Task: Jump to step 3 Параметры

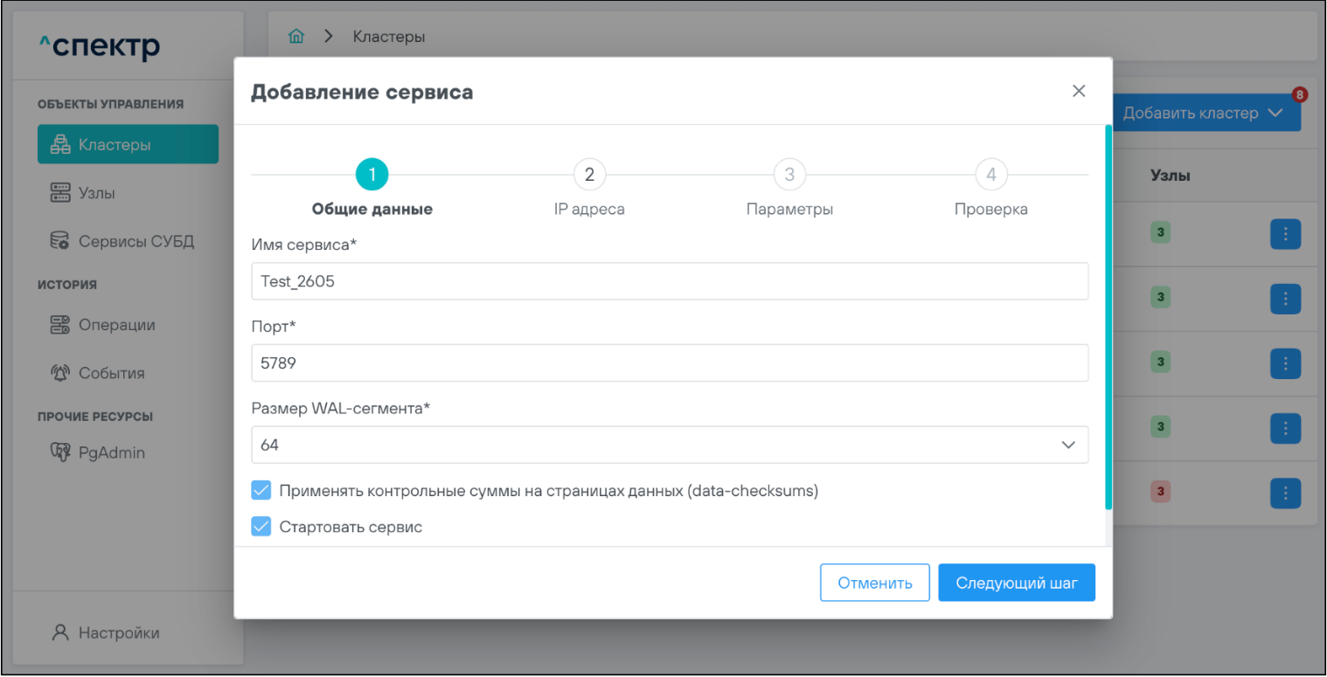Action: [789, 175]
